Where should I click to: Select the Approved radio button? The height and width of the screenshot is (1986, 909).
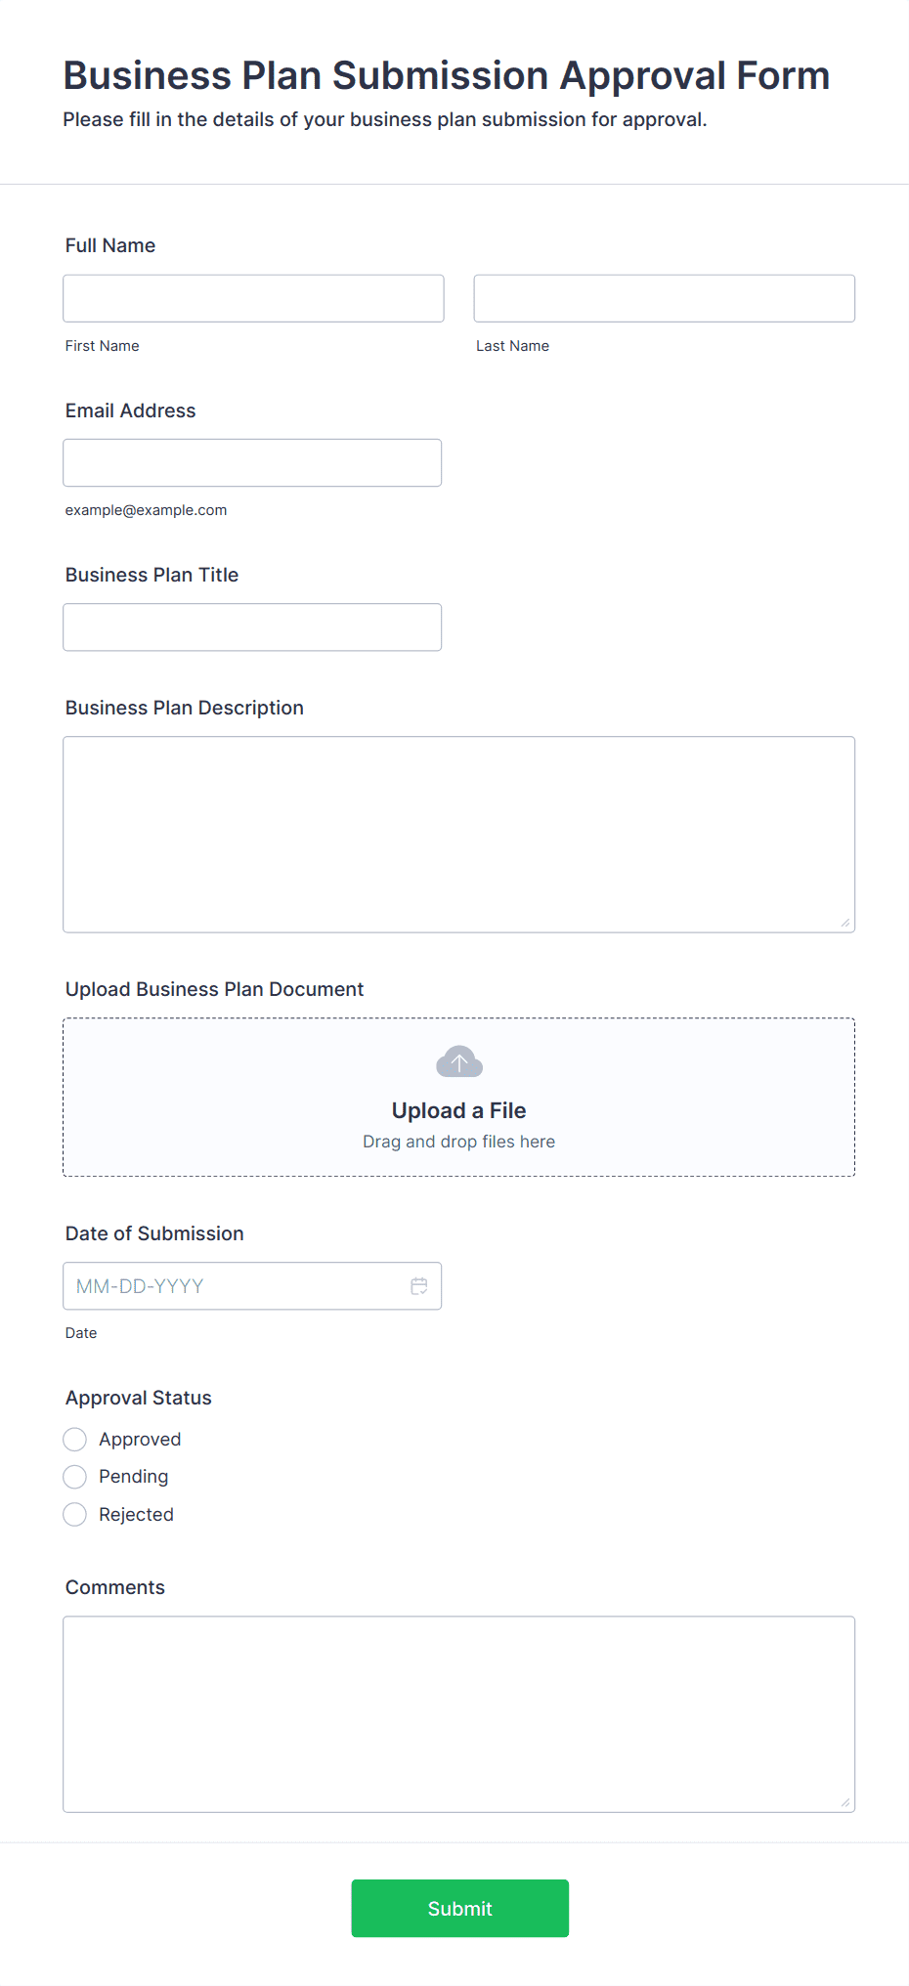click(x=75, y=1440)
